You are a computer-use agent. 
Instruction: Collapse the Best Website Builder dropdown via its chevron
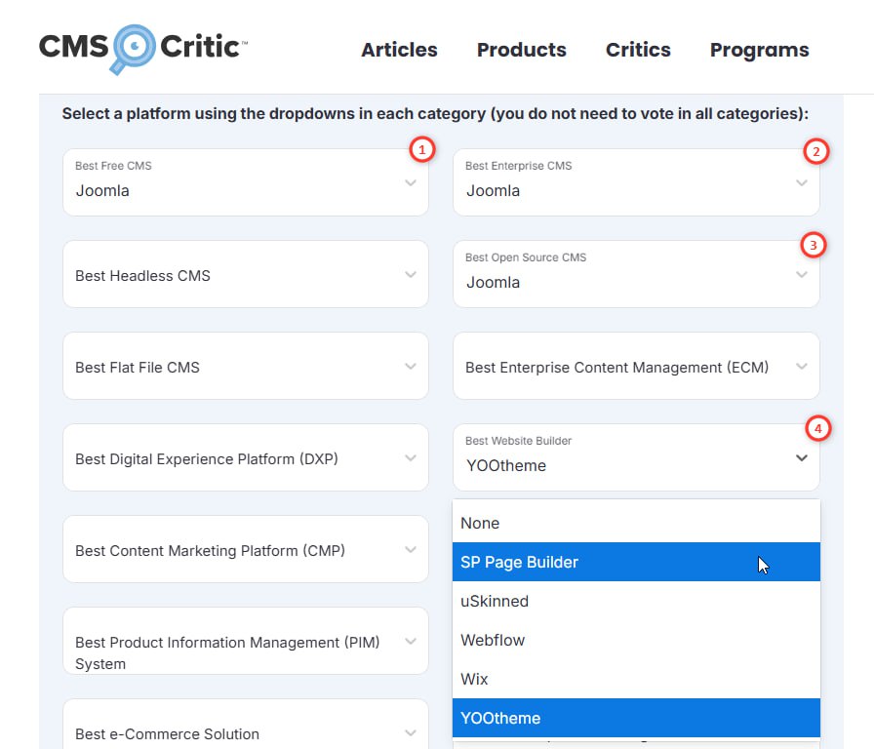point(802,457)
